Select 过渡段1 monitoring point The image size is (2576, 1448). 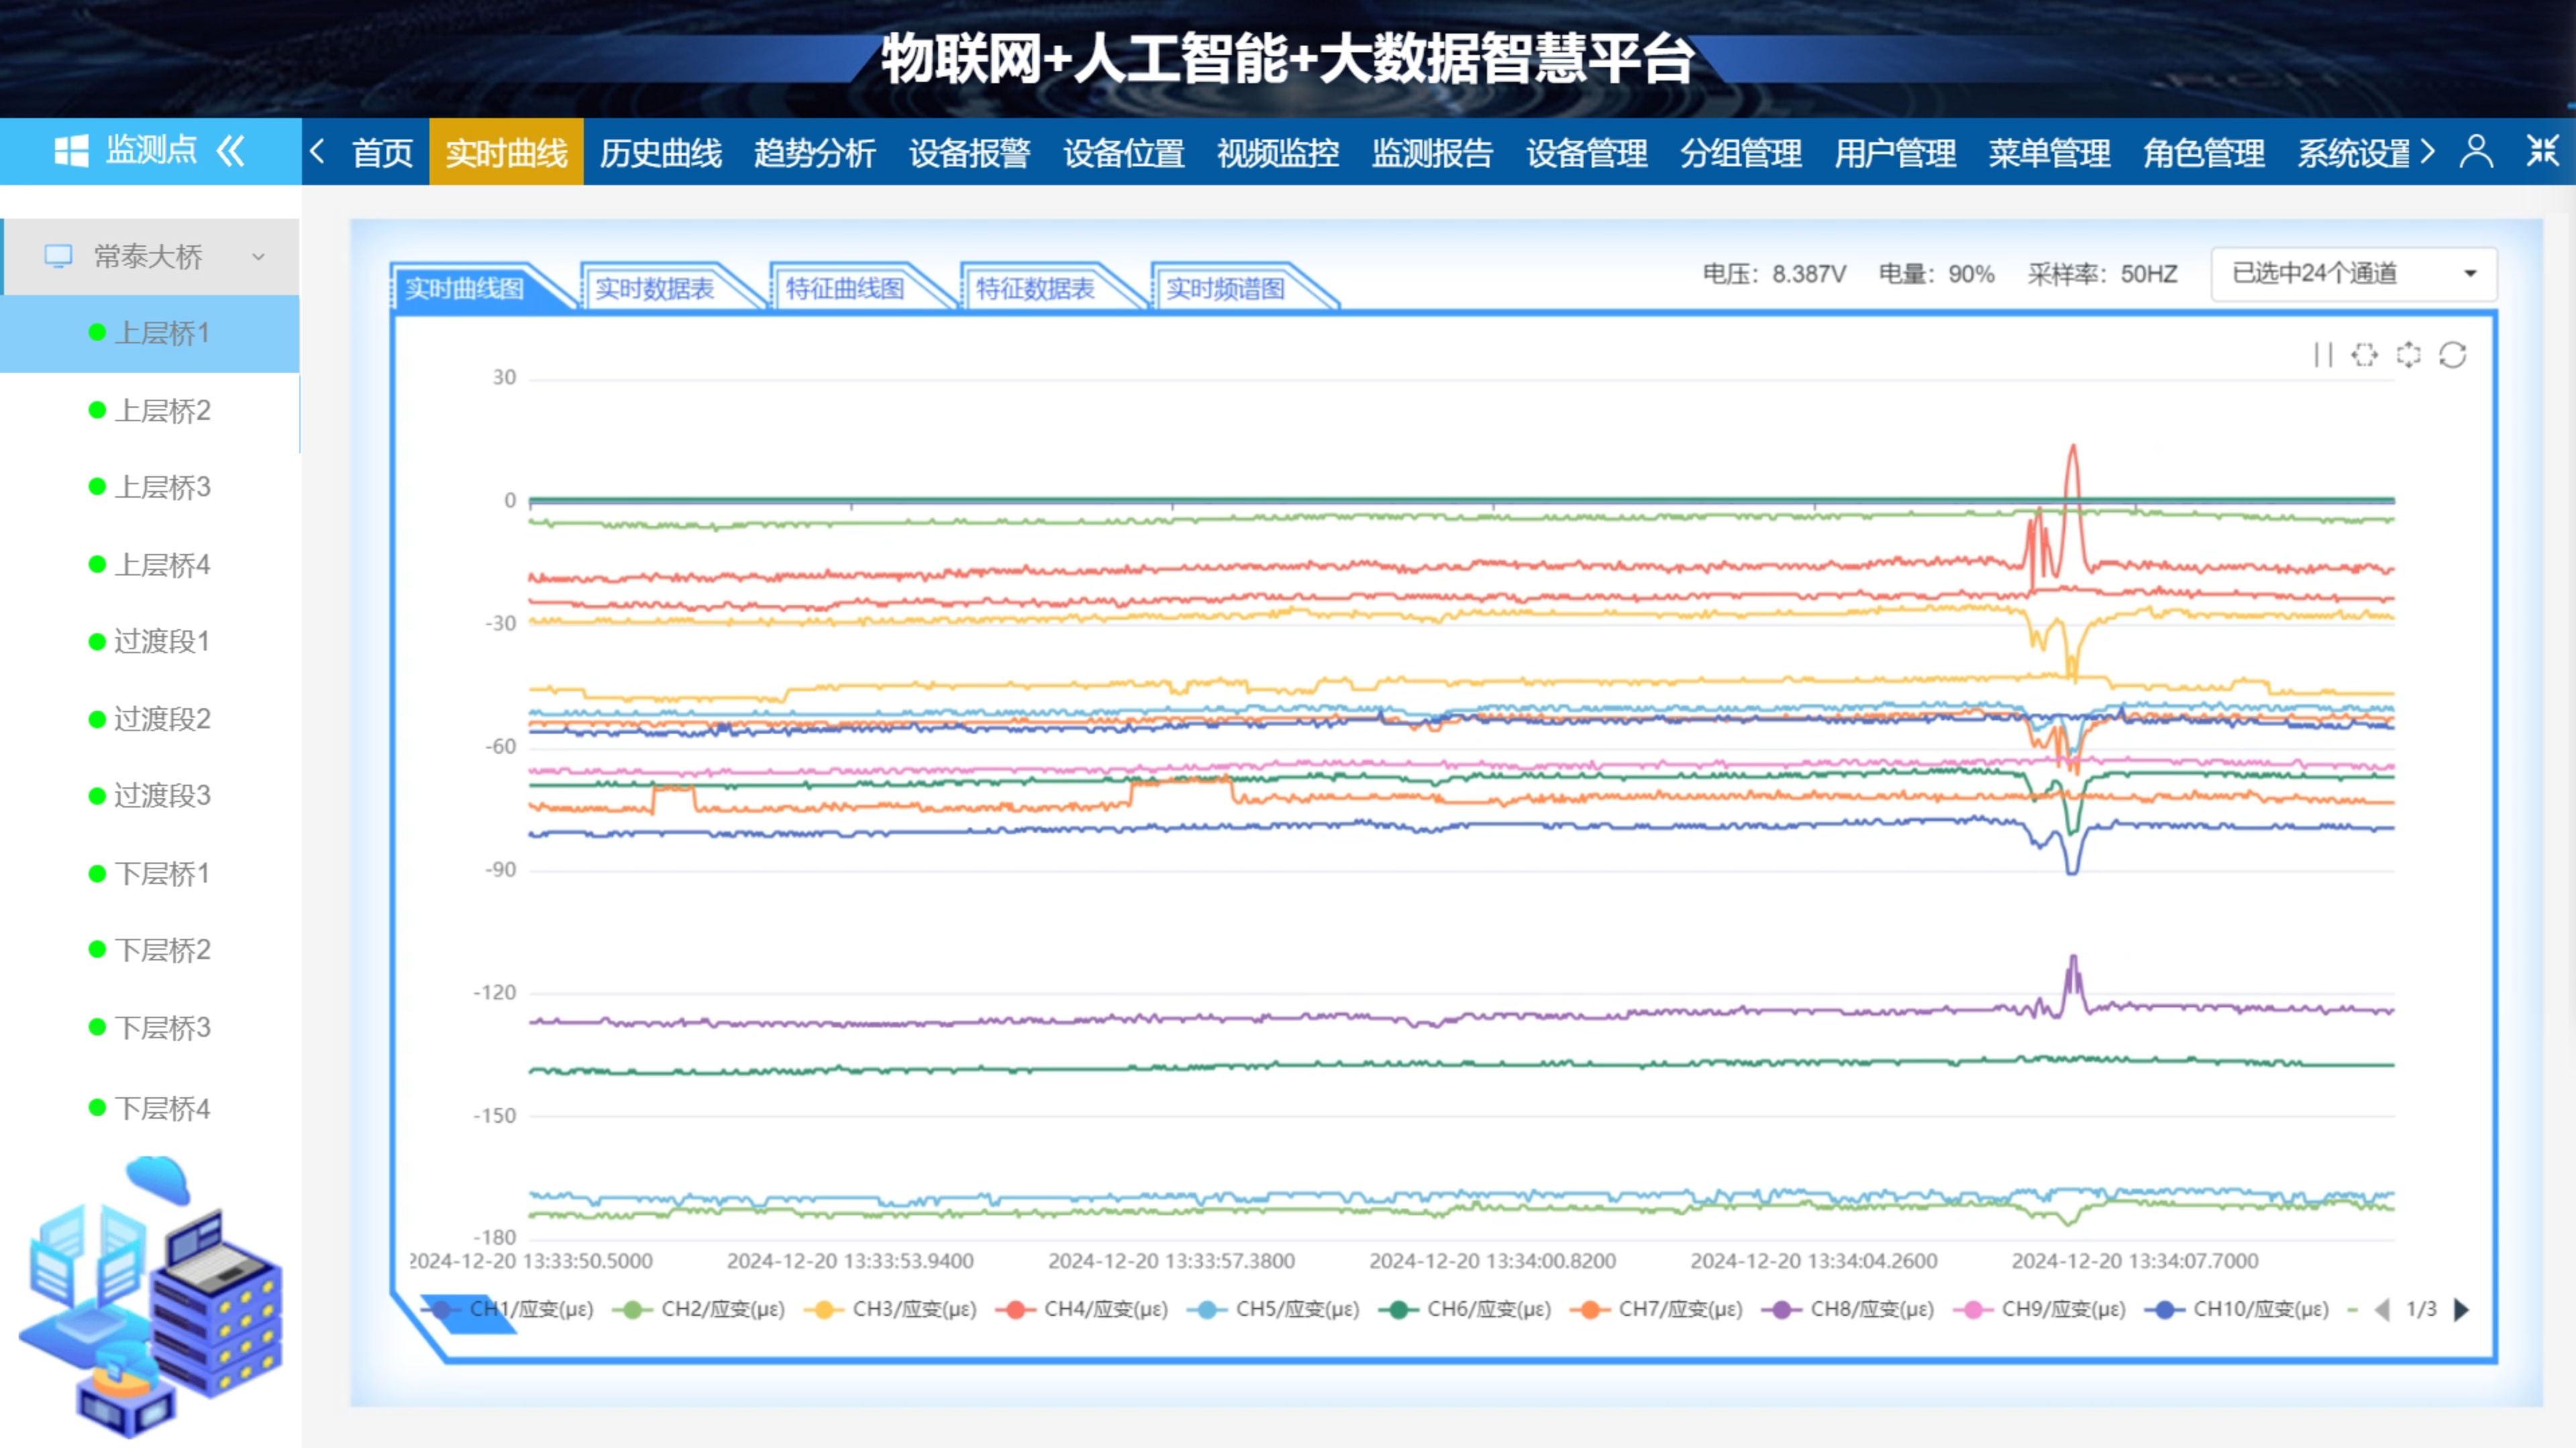pyautogui.click(x=162, y=642)
